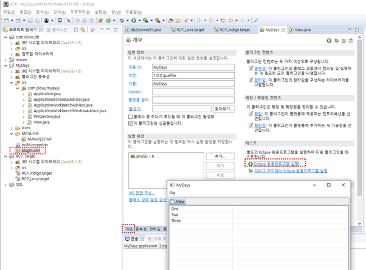The height and width of the screenshot is (270, 366).
Task: Click the Save toolbar icon
Action: pos(30,21)
